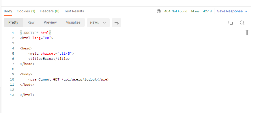Screen dimensions: 260x113
Task: Open search in response magnifier icon
Action: tap(242, 23)
